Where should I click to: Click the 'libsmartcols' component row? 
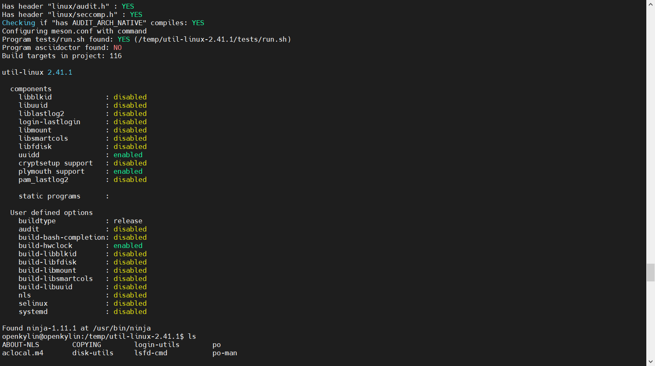[83, 138]
